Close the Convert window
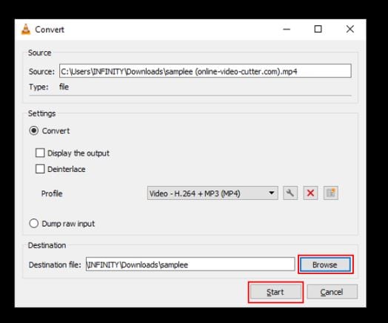 pyautogui.click(x=350, y=29)
